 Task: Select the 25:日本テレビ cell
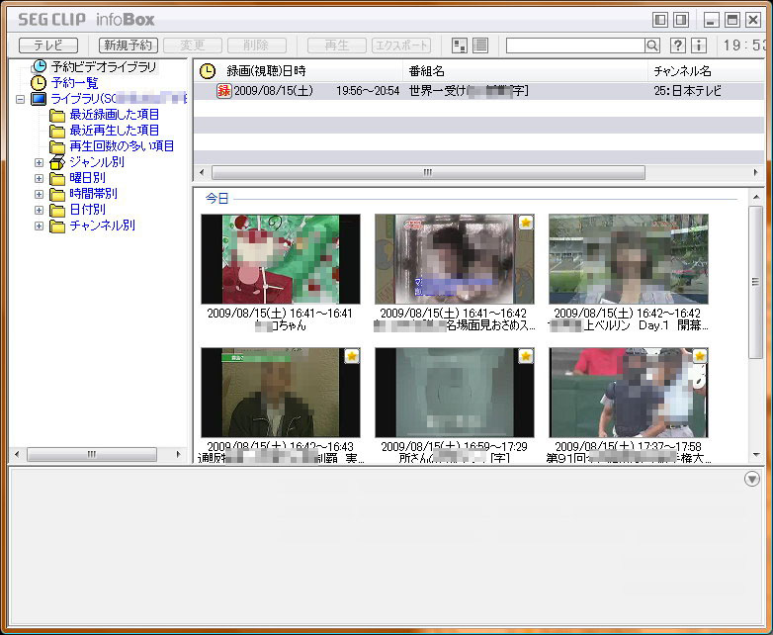[688, 91]
